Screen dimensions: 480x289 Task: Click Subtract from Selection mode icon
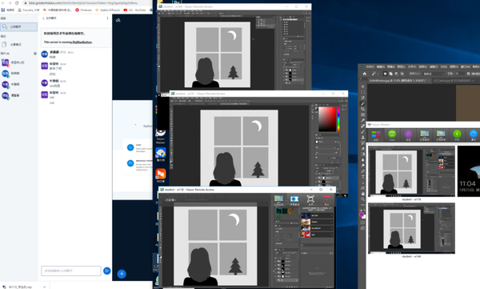[x=397, y=74]
